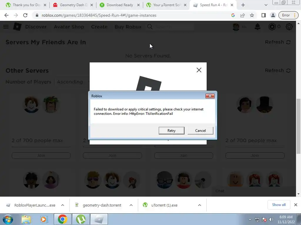Viewport: 301px width, 225px height.
Task: Open the Roblox hamburger menu
Action: pos(6,27)
